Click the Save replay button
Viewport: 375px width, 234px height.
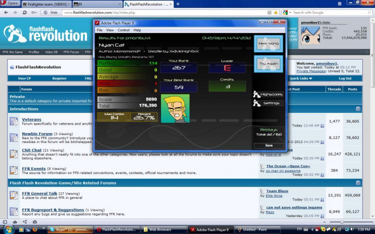pos(269,145)
